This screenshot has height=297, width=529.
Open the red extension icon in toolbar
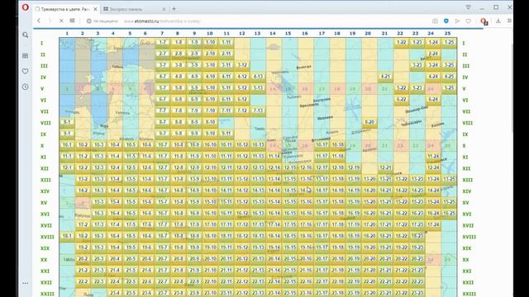click(484, 21)
